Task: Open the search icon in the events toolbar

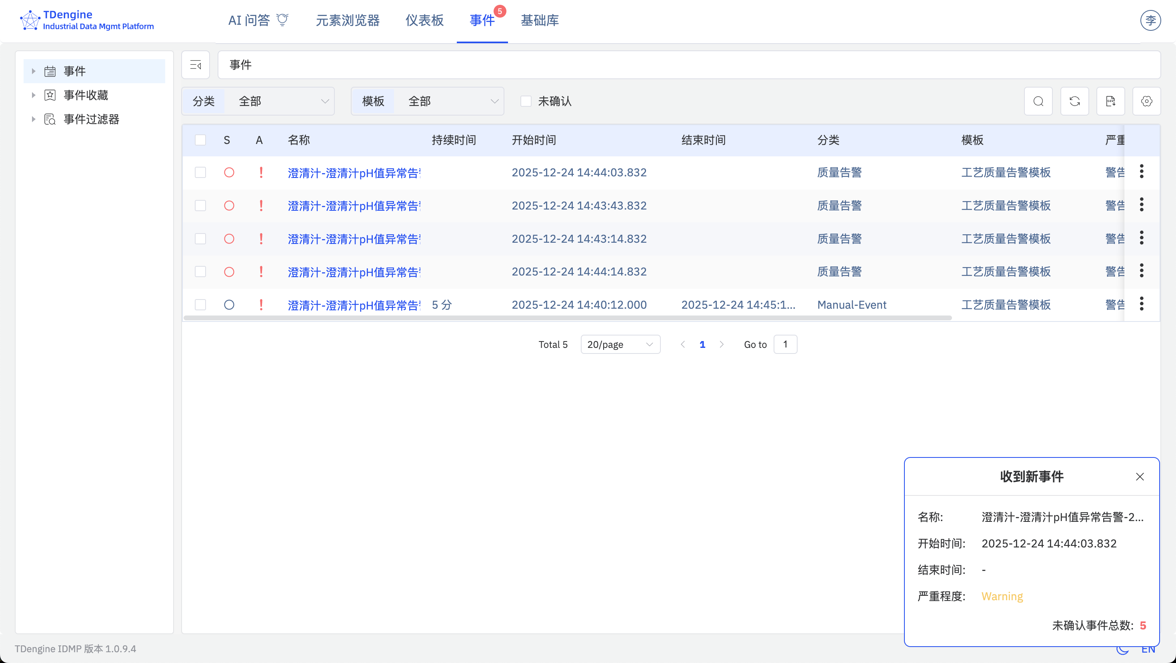Action: pos(1038,101)
